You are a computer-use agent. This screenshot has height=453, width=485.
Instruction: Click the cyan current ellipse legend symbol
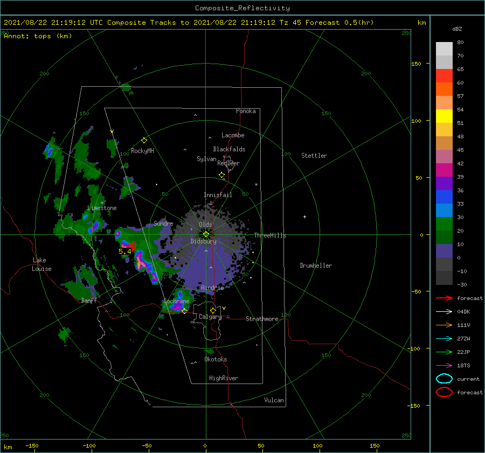444,379
